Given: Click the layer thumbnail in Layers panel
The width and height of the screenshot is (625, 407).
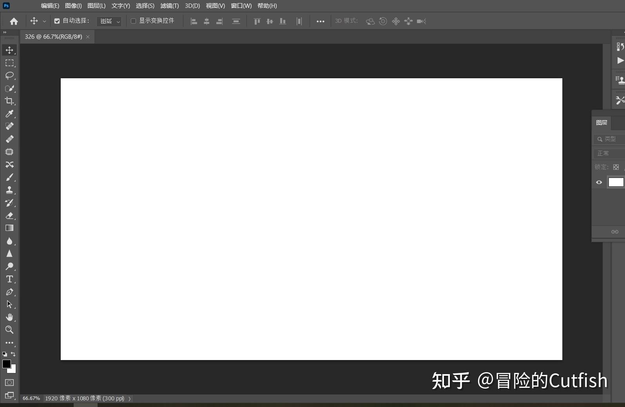Looking at the screenshot, I should pos(616,182).
